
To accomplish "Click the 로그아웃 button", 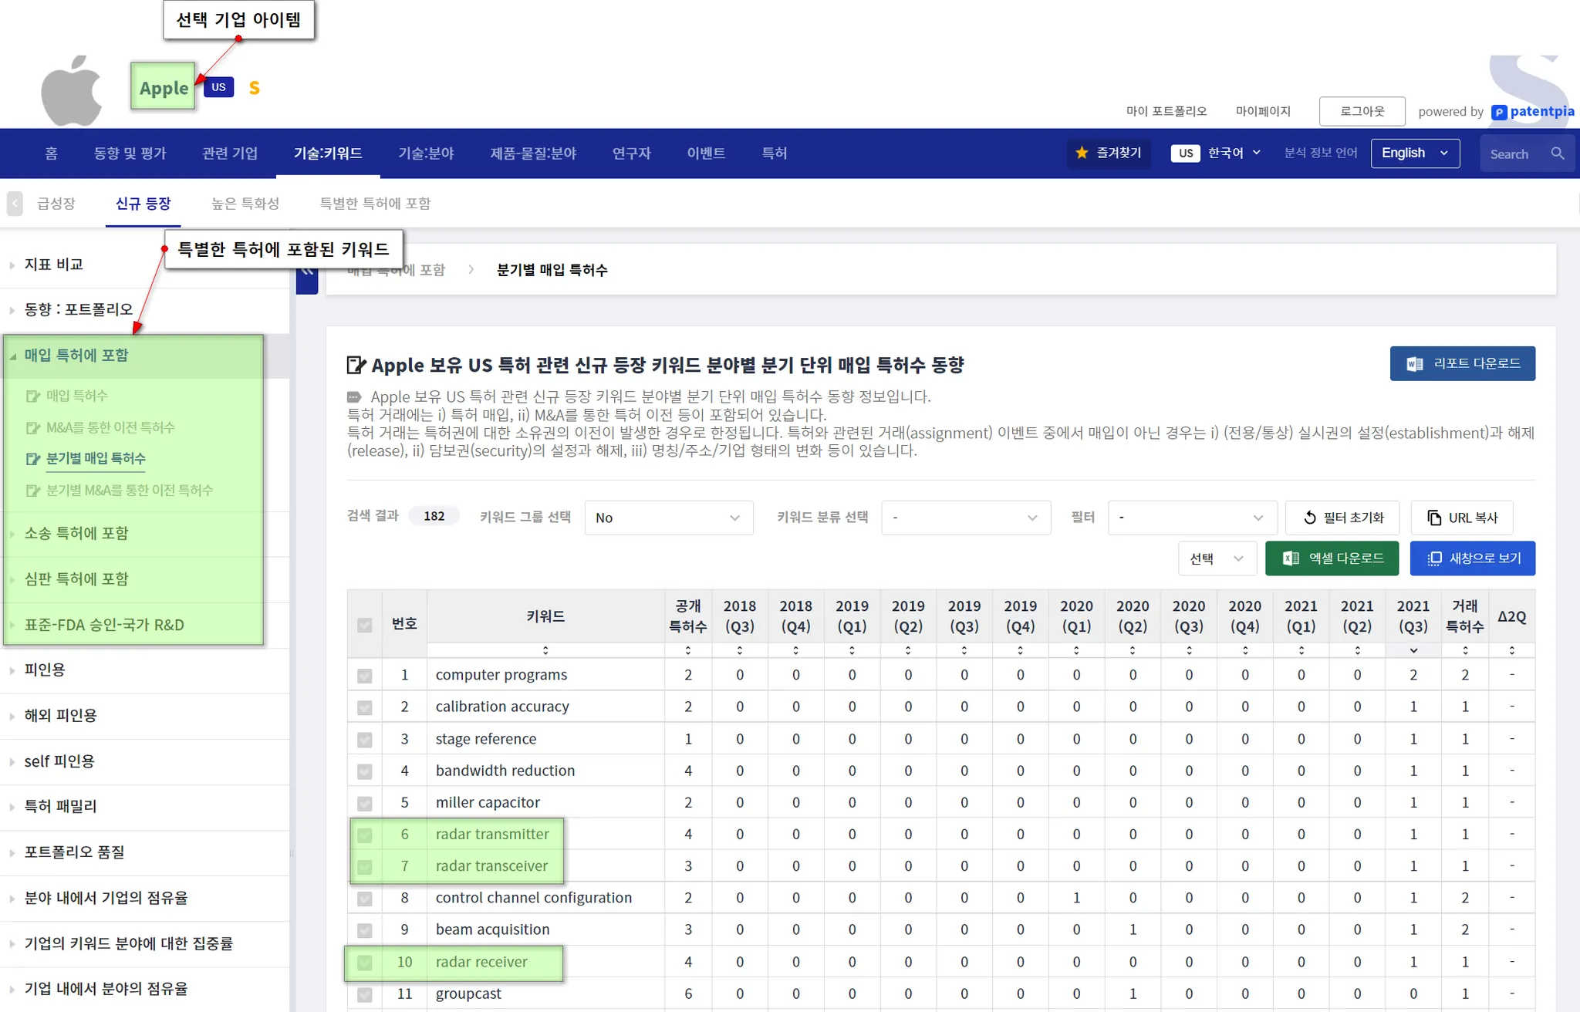I will tap(1362, 111).
